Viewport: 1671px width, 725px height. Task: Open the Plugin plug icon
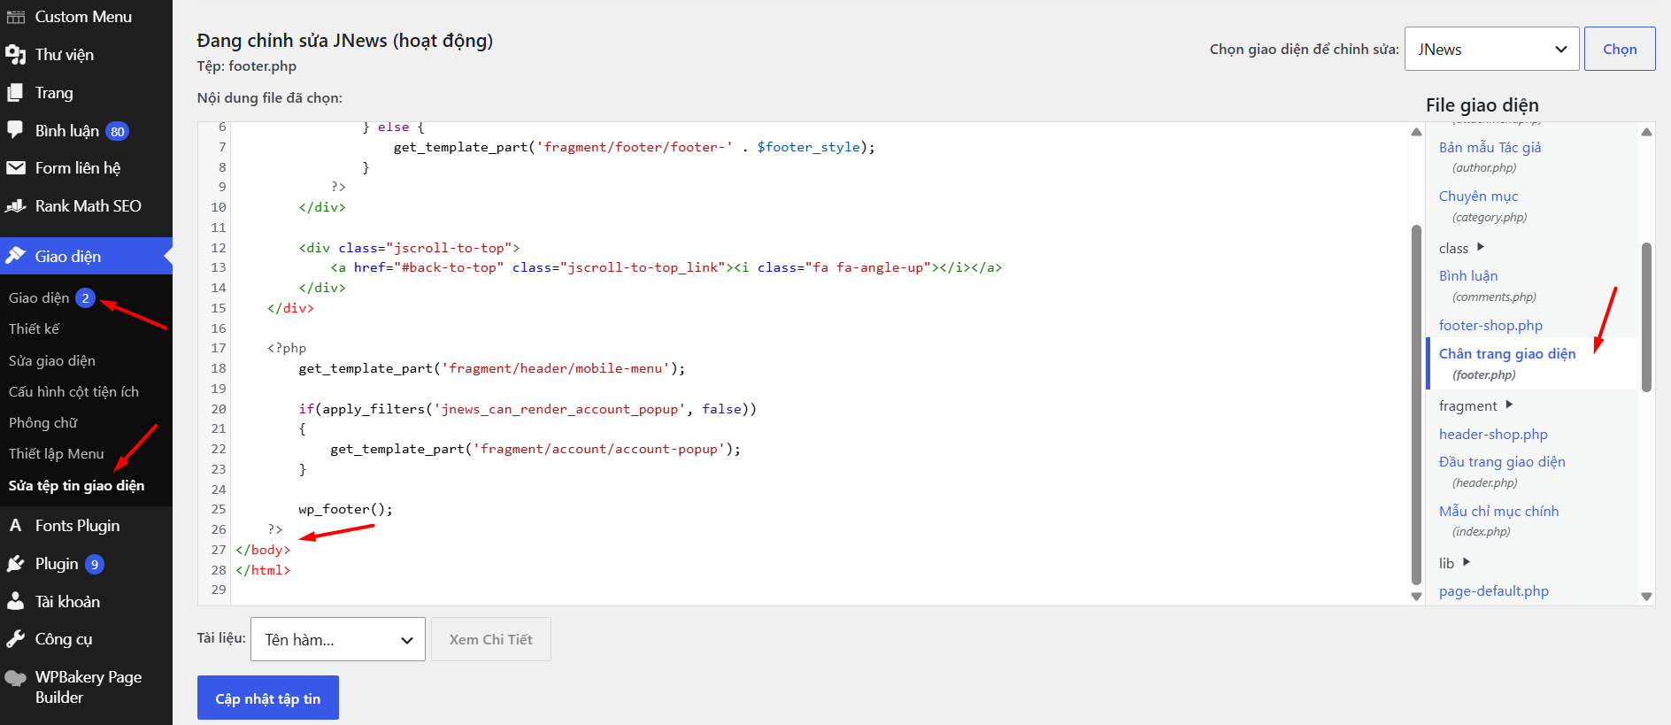coord(16,564)
